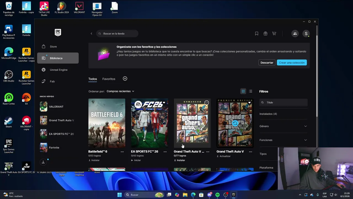
Task: Open the Battlefield 6 cover thumbnail
Action: [107, 123]
